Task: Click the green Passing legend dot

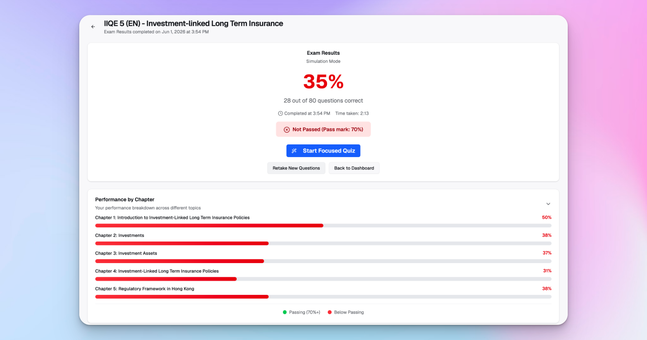Action: tap(285, 312)
